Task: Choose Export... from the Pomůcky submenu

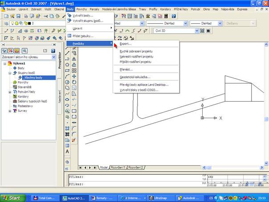Action: (x=146, y=44)
